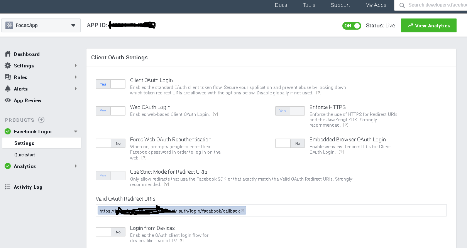Open Roles section in sidebar
The height and width of the screenshot is (248, 467).
(20, 77)
